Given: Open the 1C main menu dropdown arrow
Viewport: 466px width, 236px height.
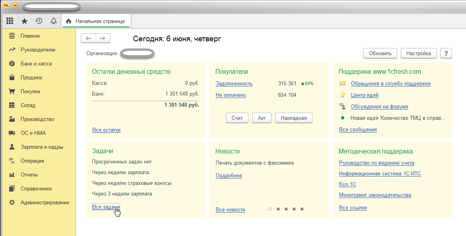Looking at the screenshot, I should 15,5.
